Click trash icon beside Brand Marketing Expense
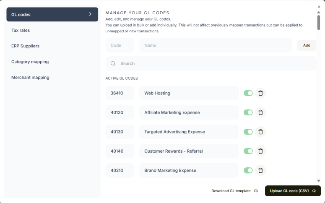325x203 pixels. pos(260,170)
